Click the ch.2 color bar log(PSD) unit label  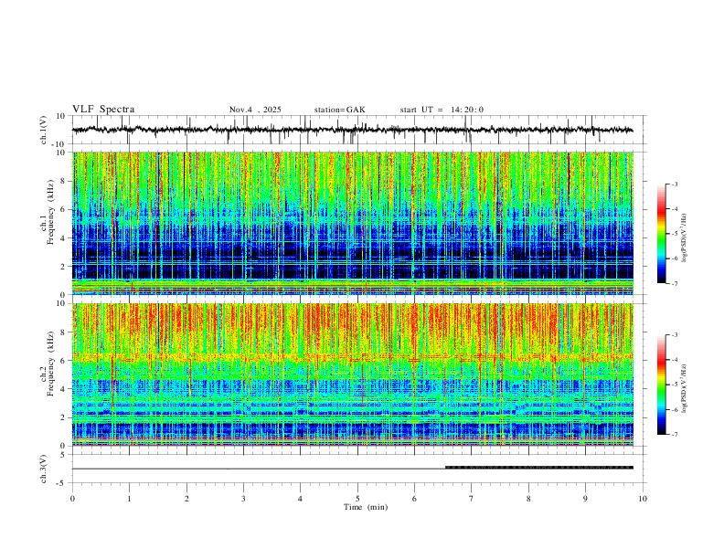685,388
